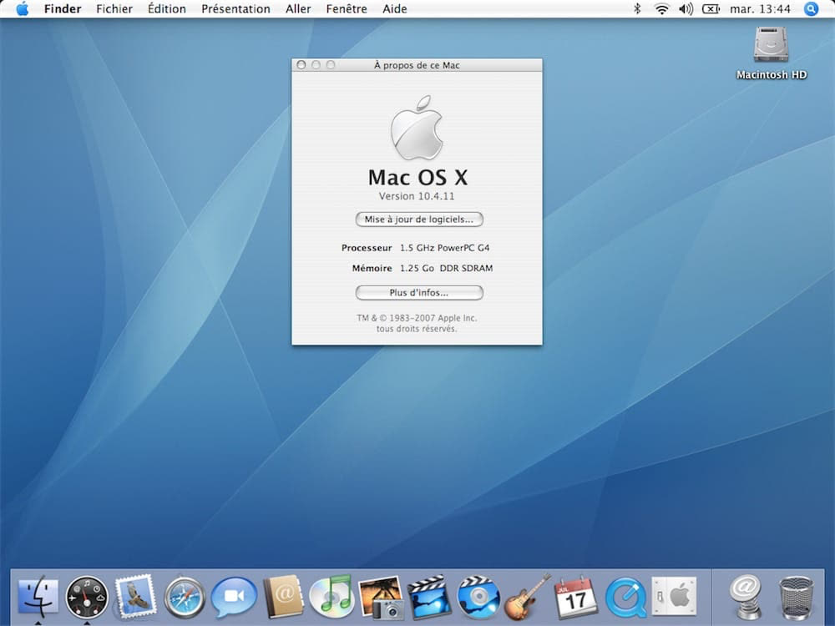The image size is (835, 626).
Task: Open the Wi-Fi status menu
Action: 661,9
